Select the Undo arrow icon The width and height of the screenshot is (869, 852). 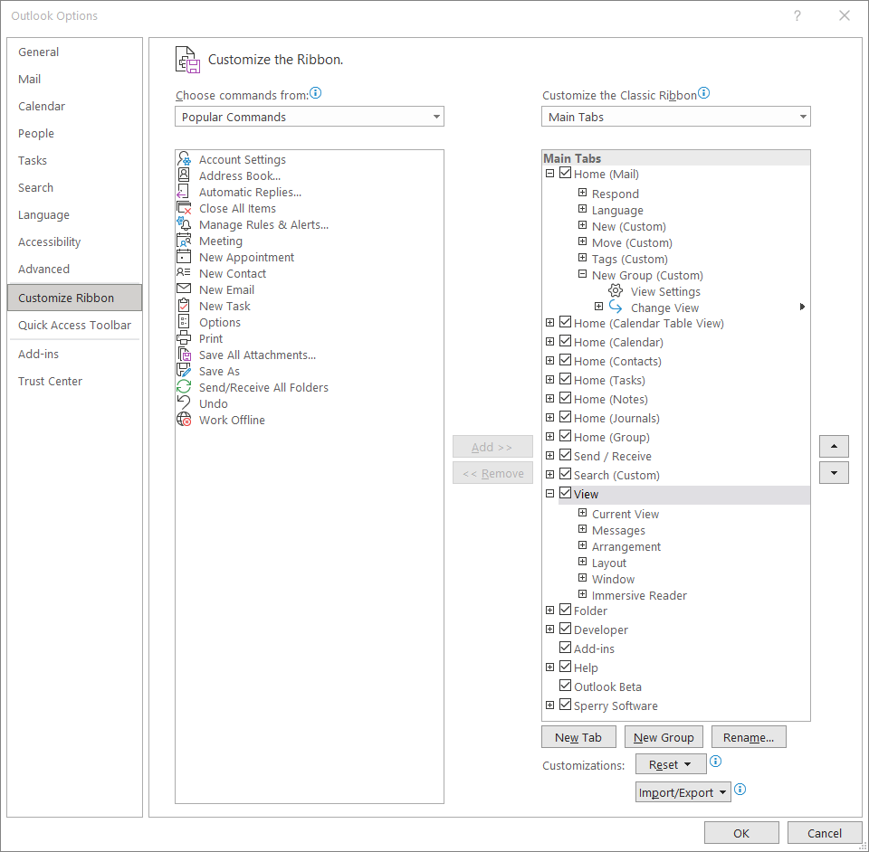click(x=184, y=403)
